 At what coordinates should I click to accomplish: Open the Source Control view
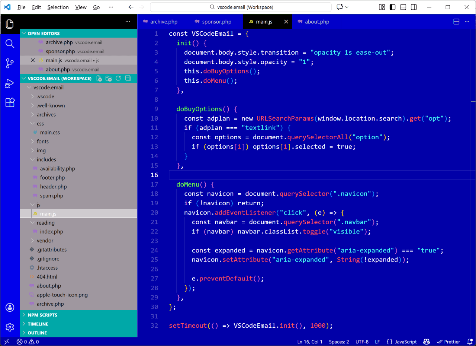(x=10, y=63)
